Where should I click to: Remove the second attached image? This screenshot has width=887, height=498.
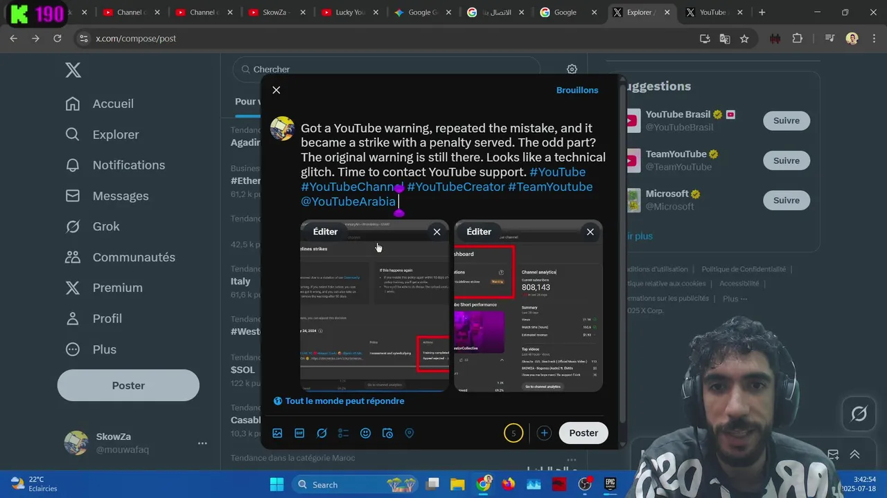pyautogui.click(x=590, y=232)
